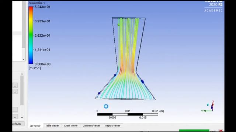Click the legend value 1.311e+01
The width and height of the screenshot is (236, 132).
click(42, 50)
